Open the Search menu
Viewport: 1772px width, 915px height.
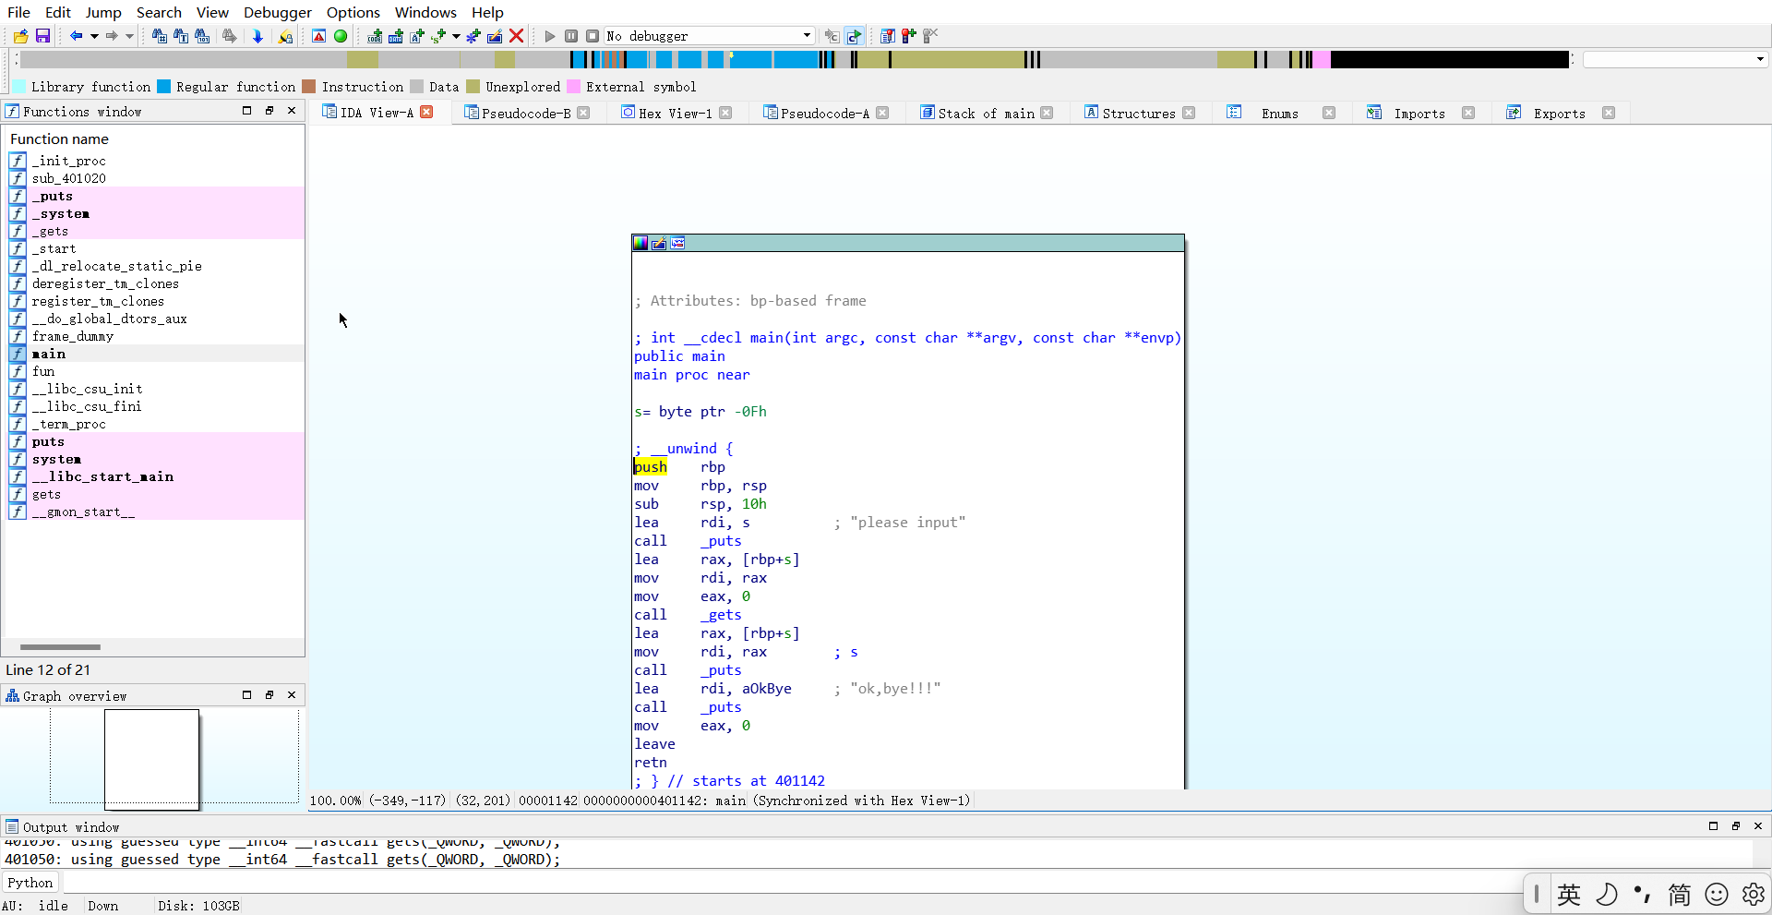pos(159,12)
